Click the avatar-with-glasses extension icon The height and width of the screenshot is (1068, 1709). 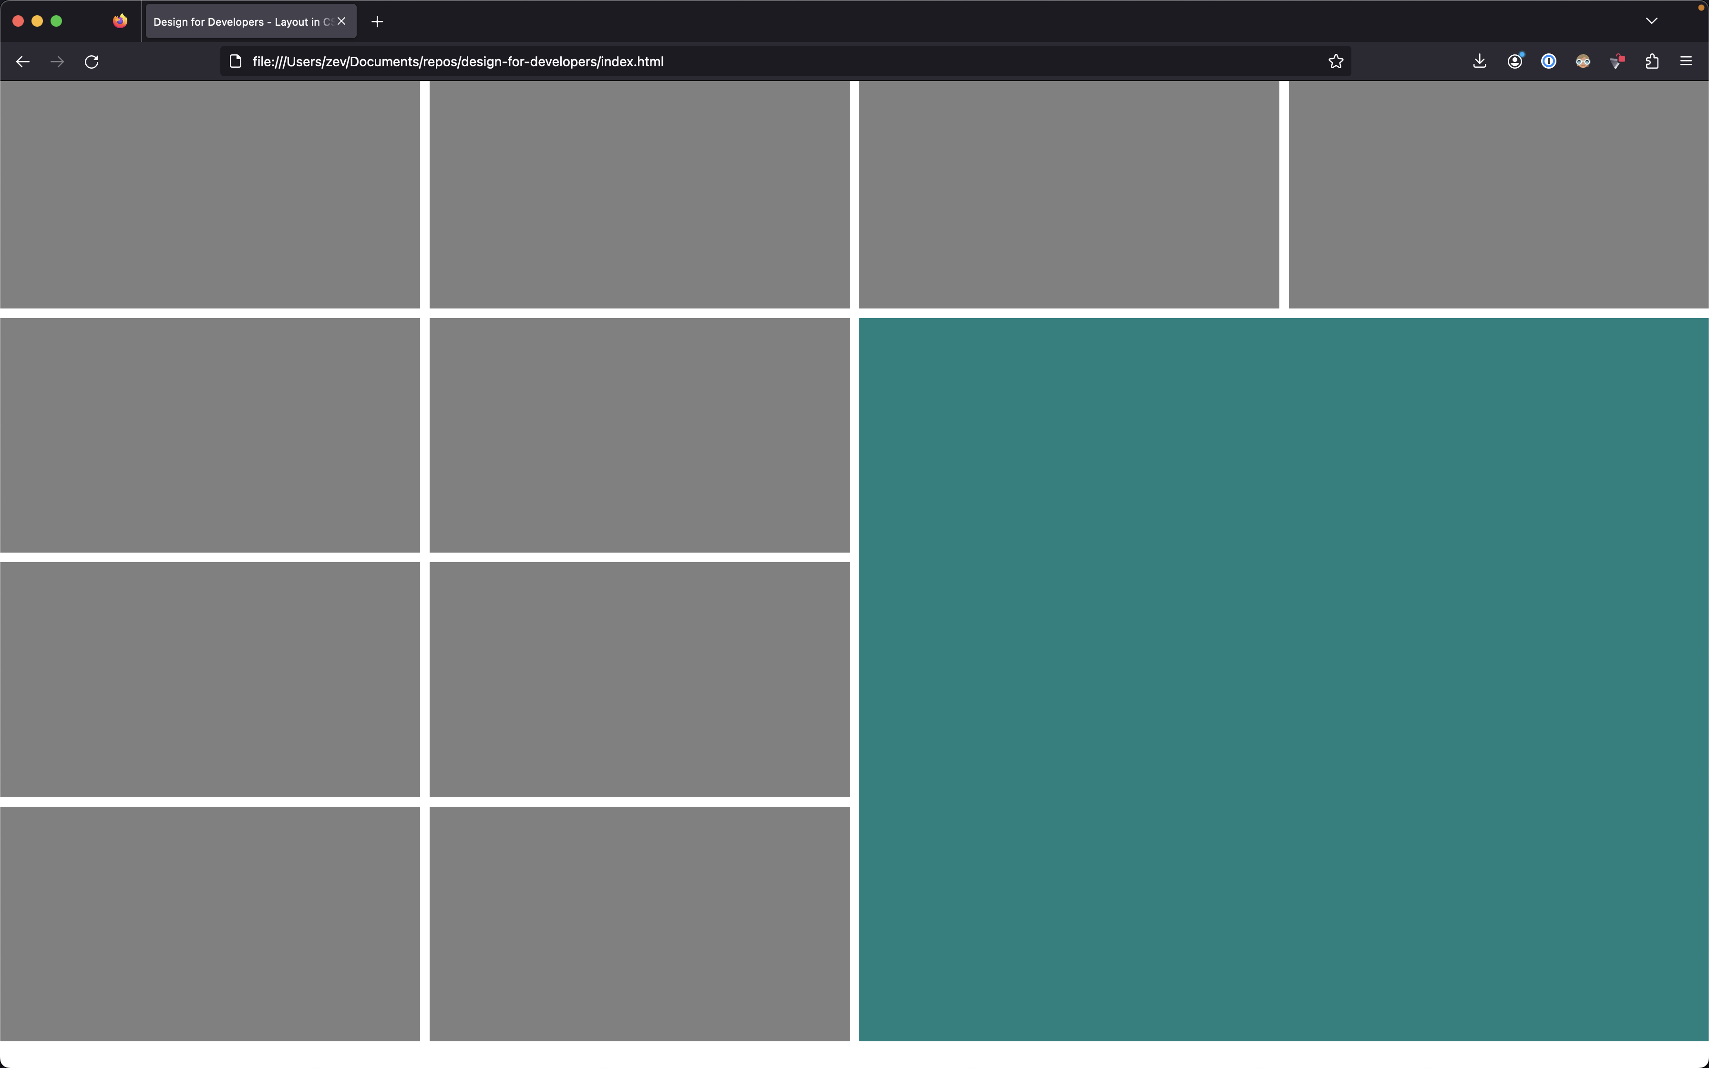(1583, 62)
